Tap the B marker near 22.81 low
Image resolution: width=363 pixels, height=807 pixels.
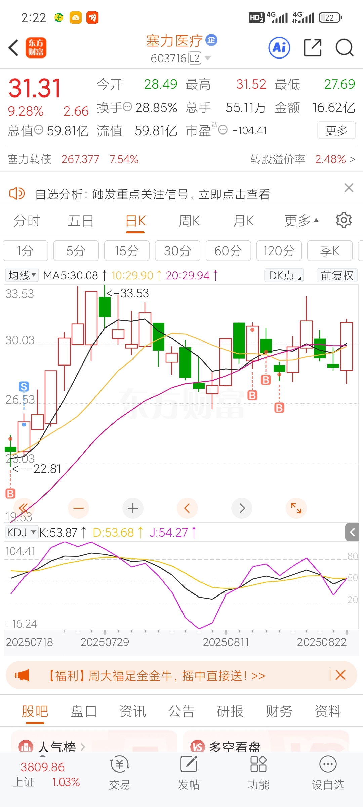click(10, 494)
